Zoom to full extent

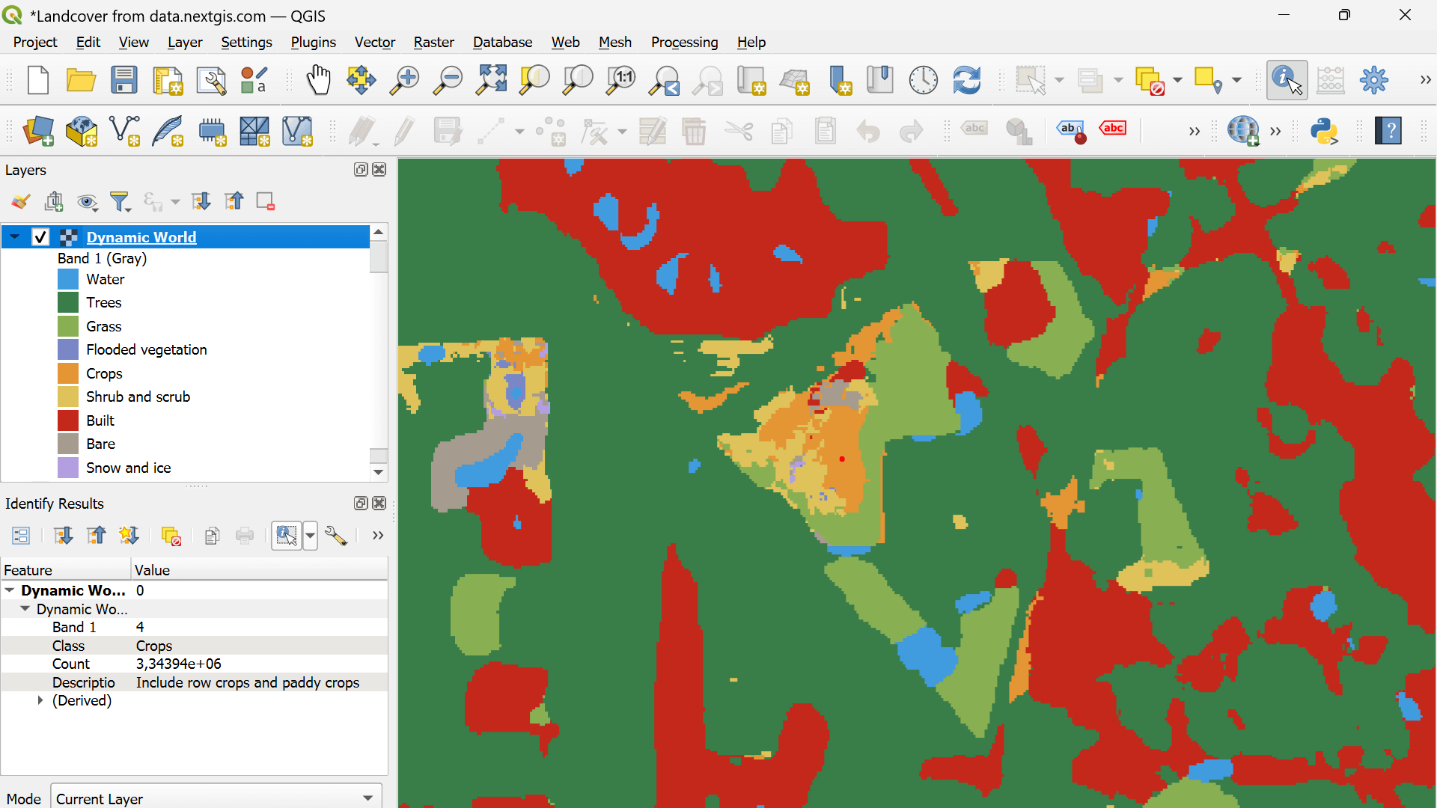point(492,80)
